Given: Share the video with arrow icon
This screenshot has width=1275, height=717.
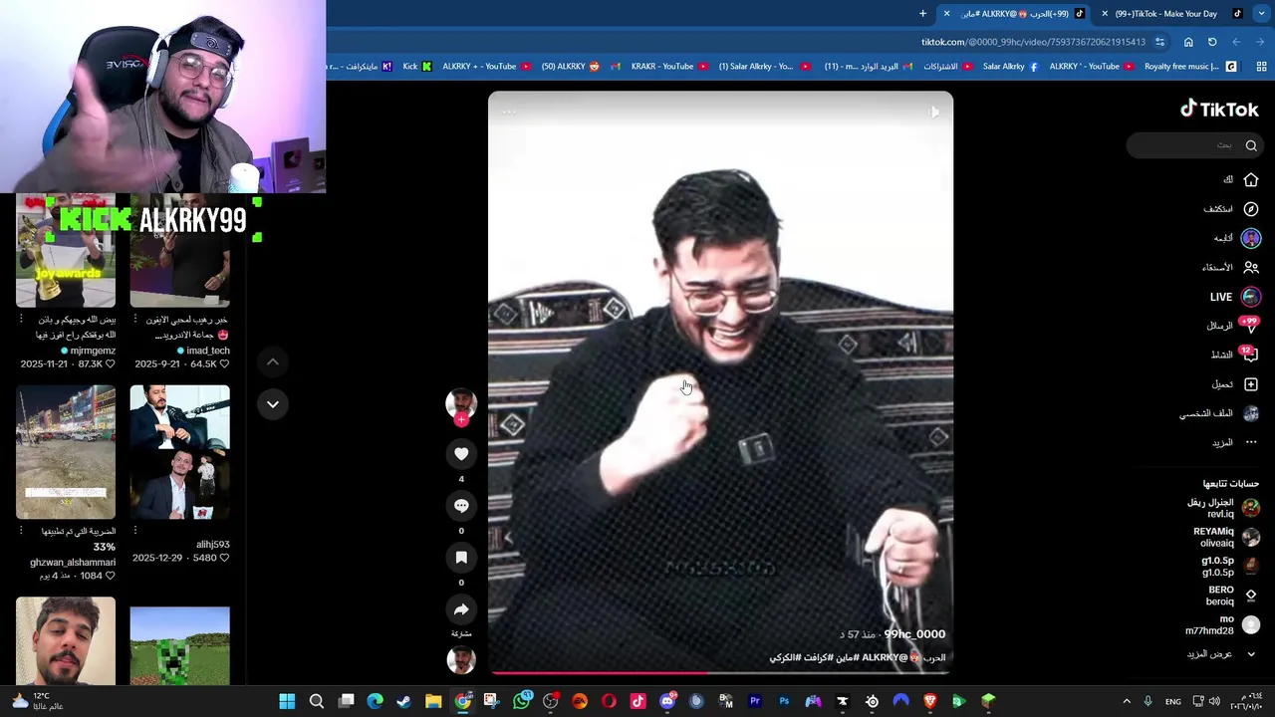Looking at the screenshot, I should tap(461, 609).
